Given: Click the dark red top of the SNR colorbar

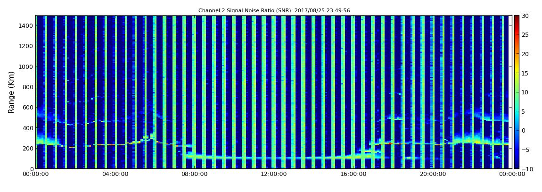Looking at the screenshot, I should click(517, 18).
